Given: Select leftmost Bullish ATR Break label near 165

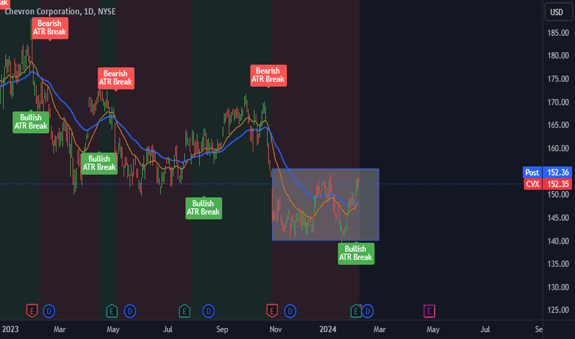Looking at the screenshot, I should [x=31, y=121].
